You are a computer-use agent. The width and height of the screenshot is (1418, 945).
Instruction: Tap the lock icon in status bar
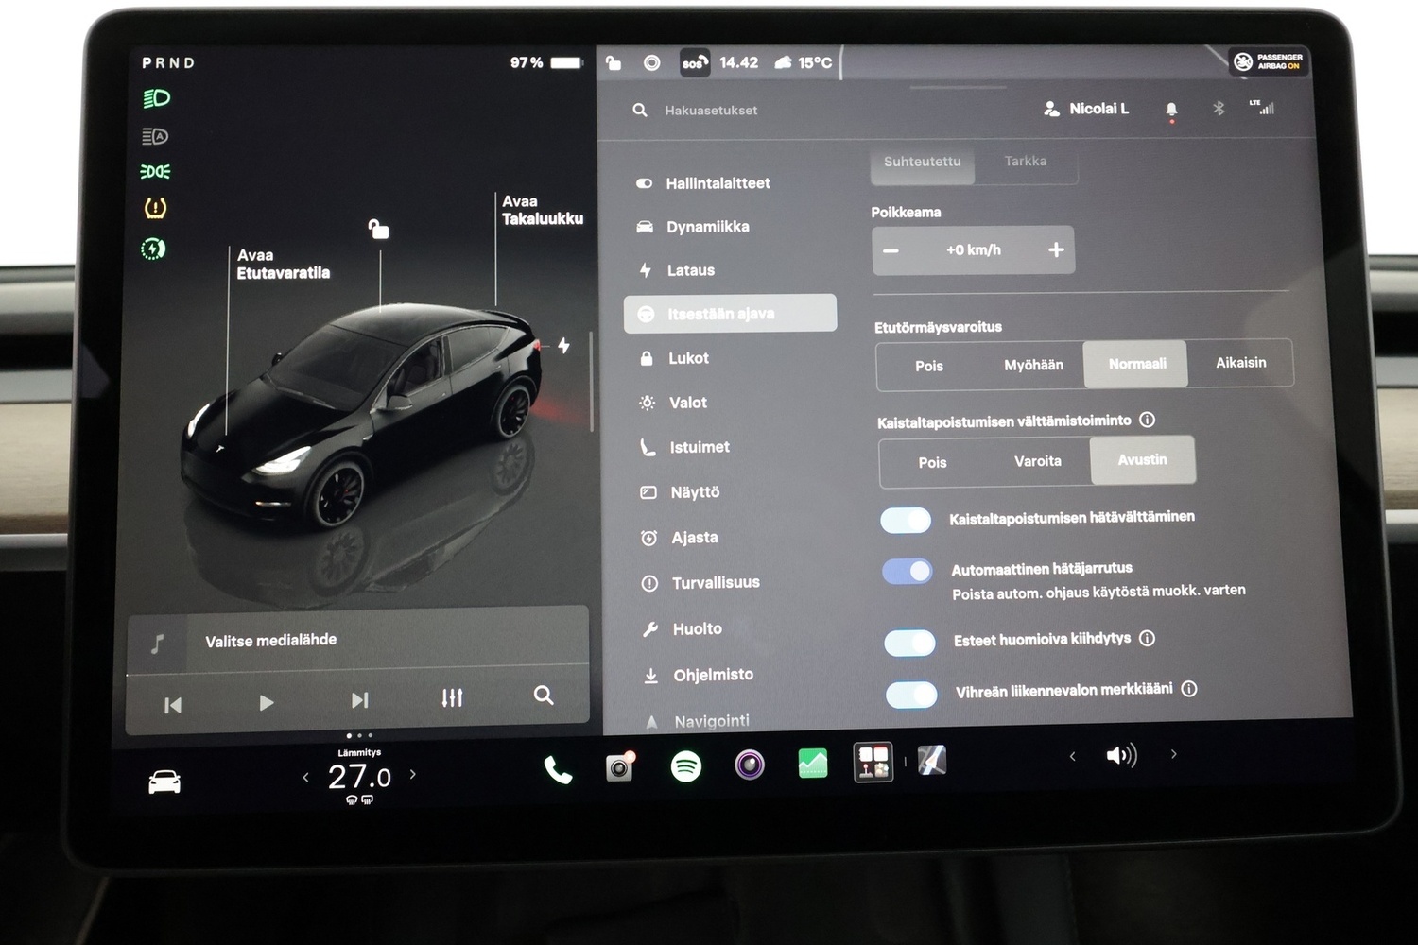[x=614, y=63]
